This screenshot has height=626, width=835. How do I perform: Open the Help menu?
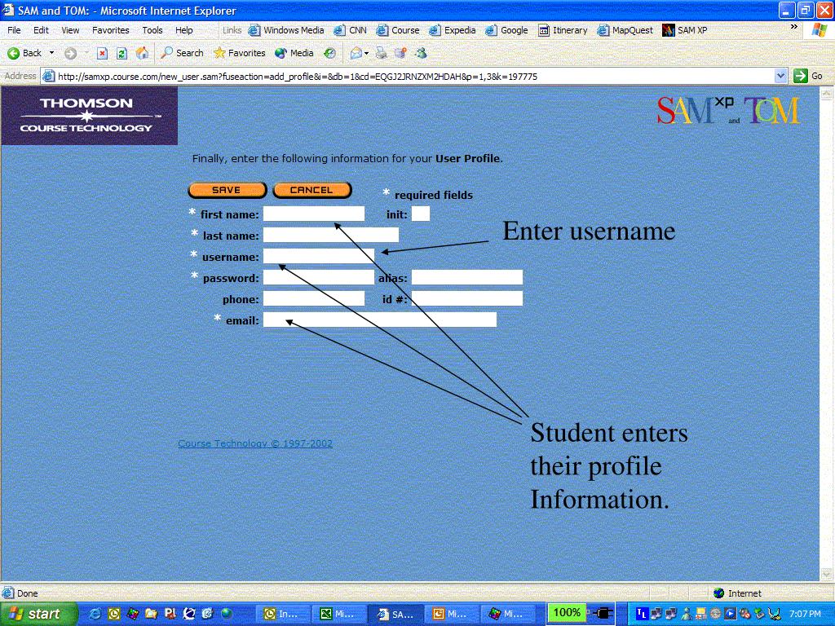[x=184, y=30]
